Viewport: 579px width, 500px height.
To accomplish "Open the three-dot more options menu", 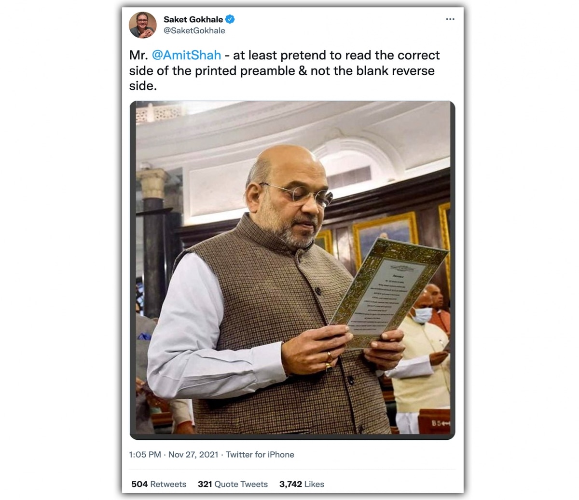I will pos(450,19).
